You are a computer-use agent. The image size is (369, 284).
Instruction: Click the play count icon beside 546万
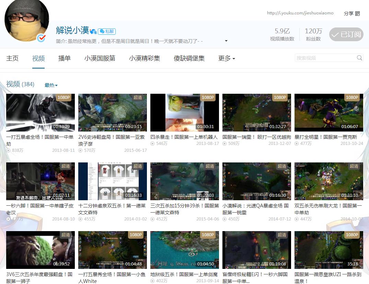[x=152, y=144]
